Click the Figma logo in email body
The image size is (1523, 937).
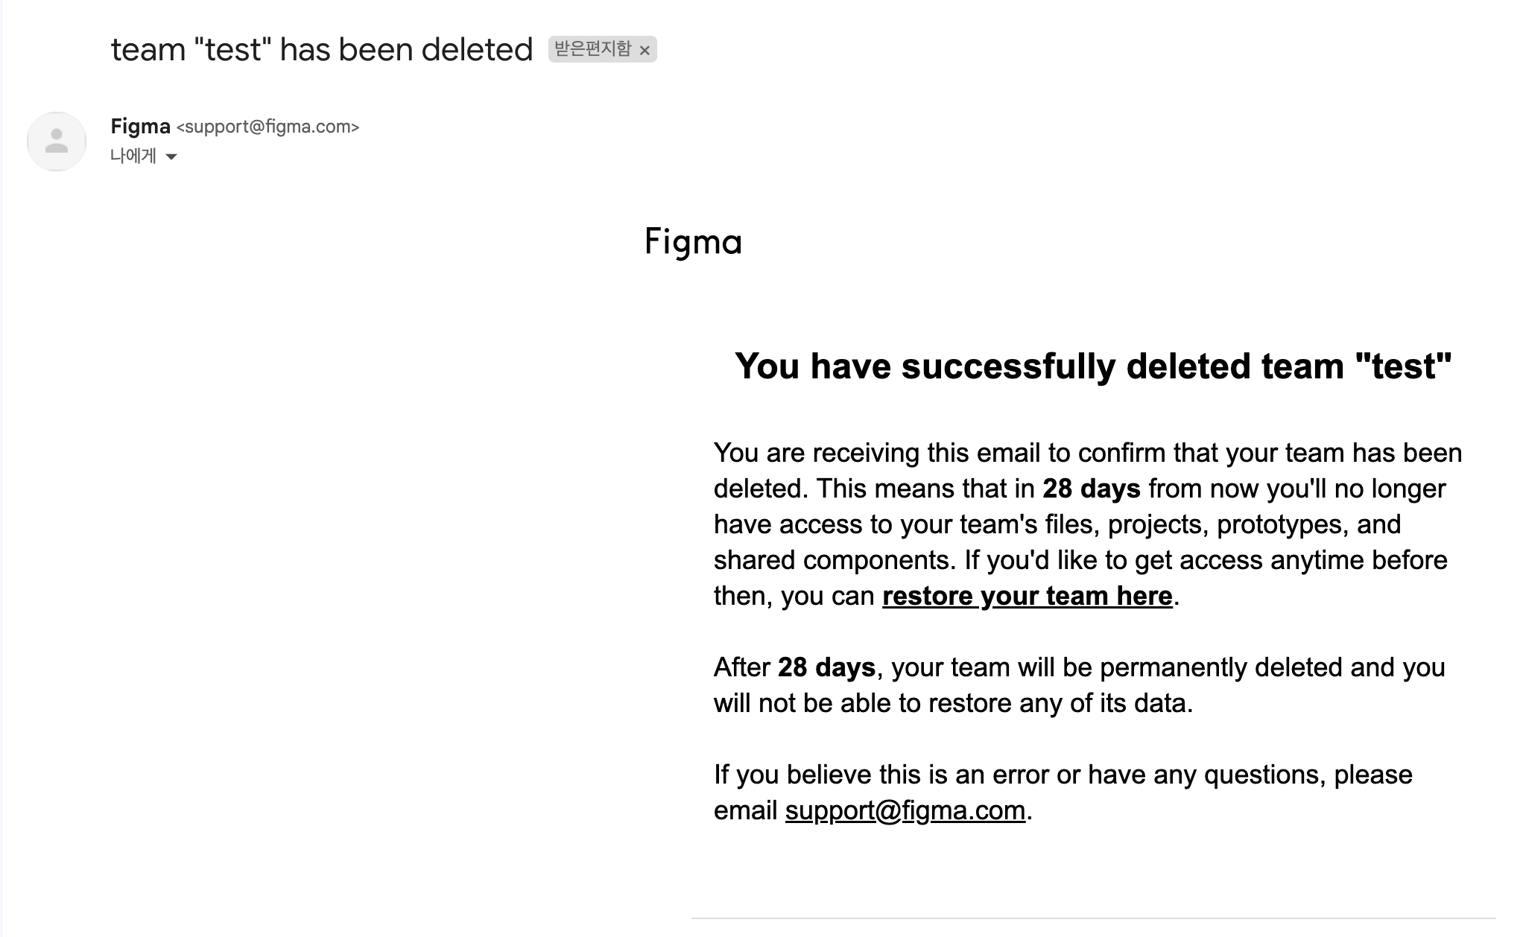pyautogui.click(x=693, y=242)
